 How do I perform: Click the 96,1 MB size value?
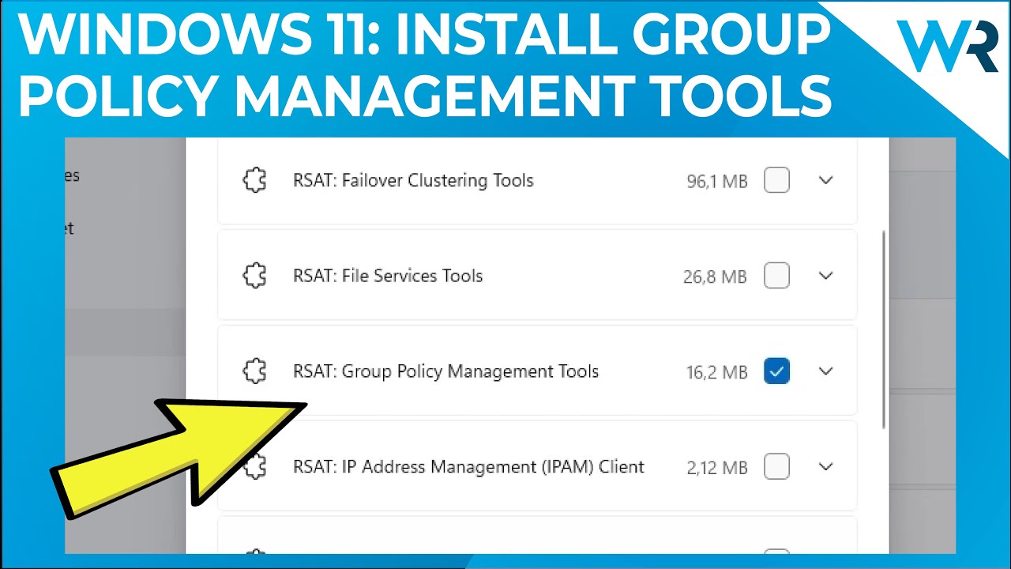[x=717, y=182]
